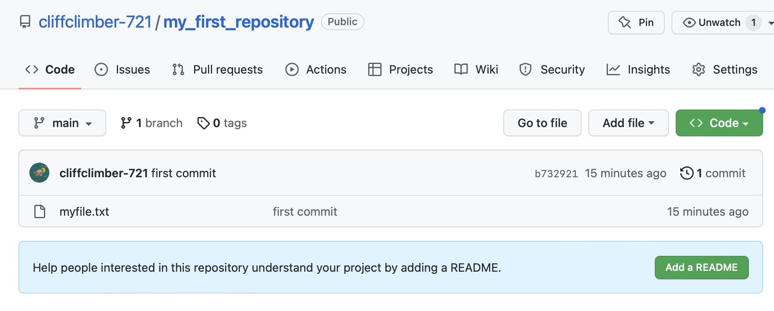
Task: Open the Pull requests tab
Action: pyautogui.click(x=218, y=69)
